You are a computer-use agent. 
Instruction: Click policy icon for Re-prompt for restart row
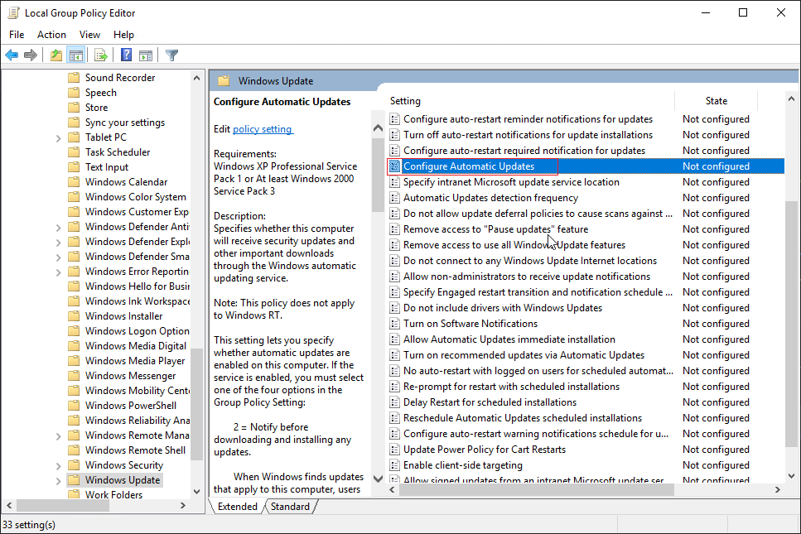(394, 387)
